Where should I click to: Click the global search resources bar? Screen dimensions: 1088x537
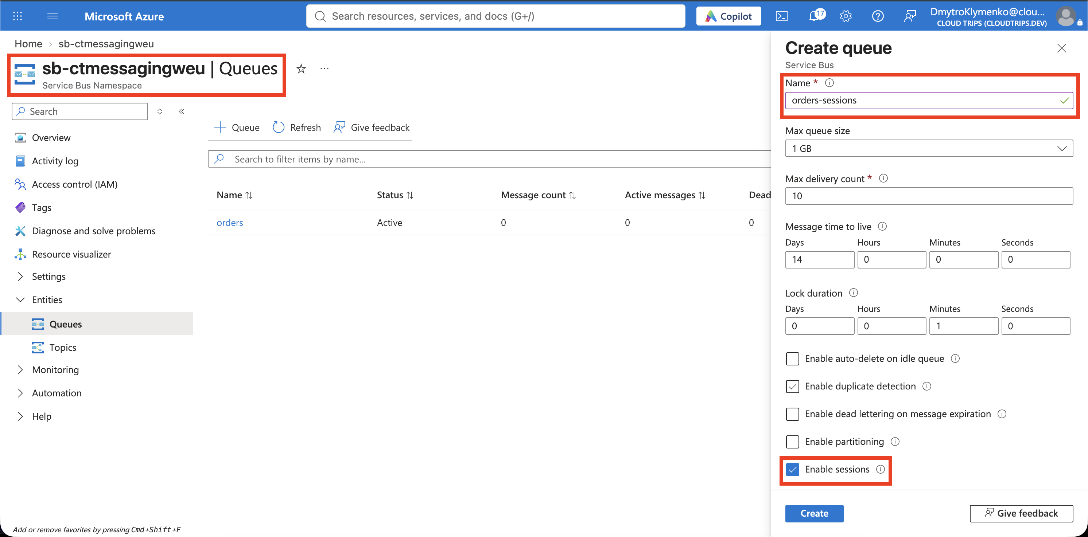point(496,16)
